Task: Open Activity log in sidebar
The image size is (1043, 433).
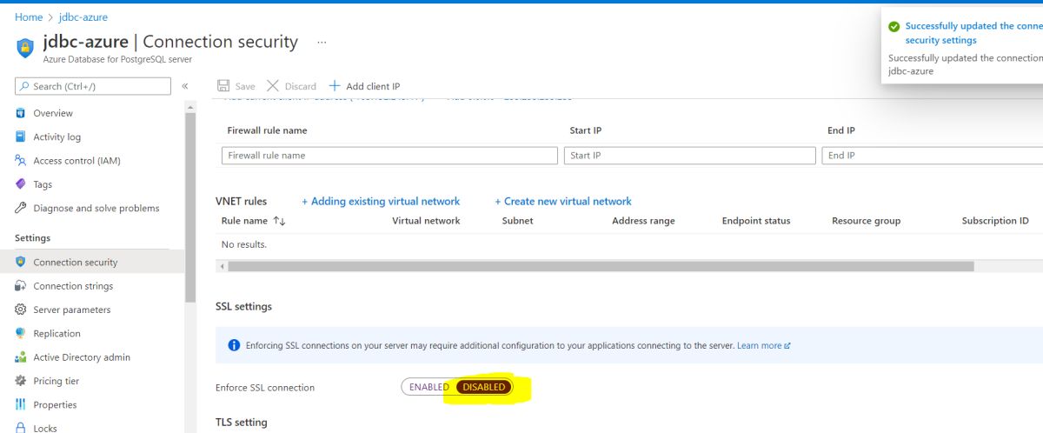Action: pyautogui.click(x=56, y=137)
